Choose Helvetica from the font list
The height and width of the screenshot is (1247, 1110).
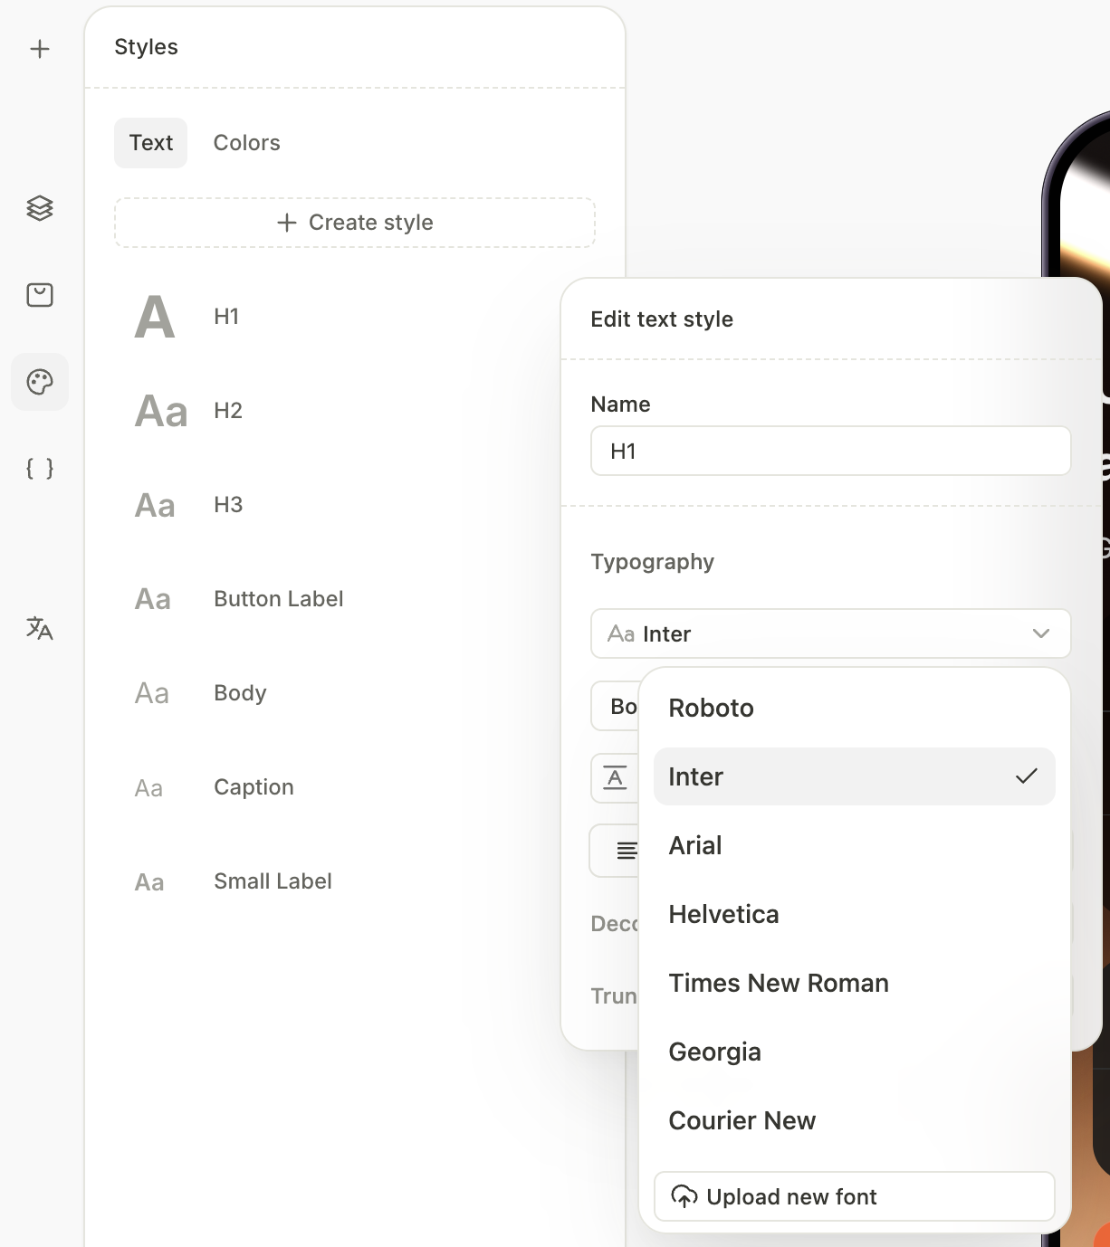click(855, 914)
